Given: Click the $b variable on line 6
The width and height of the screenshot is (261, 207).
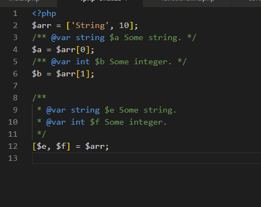Looking at the screenshot, I should click(x=37, y=74).
